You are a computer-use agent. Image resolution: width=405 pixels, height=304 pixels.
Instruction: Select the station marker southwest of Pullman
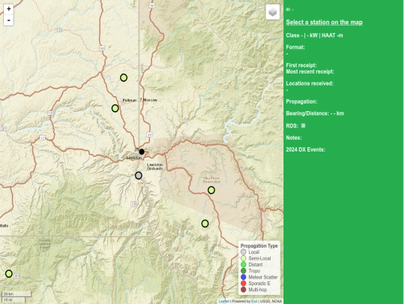(115, 108)
